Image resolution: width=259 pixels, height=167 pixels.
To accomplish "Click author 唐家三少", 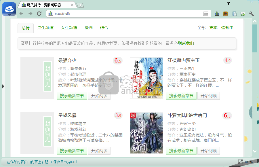I will [187, 124].
